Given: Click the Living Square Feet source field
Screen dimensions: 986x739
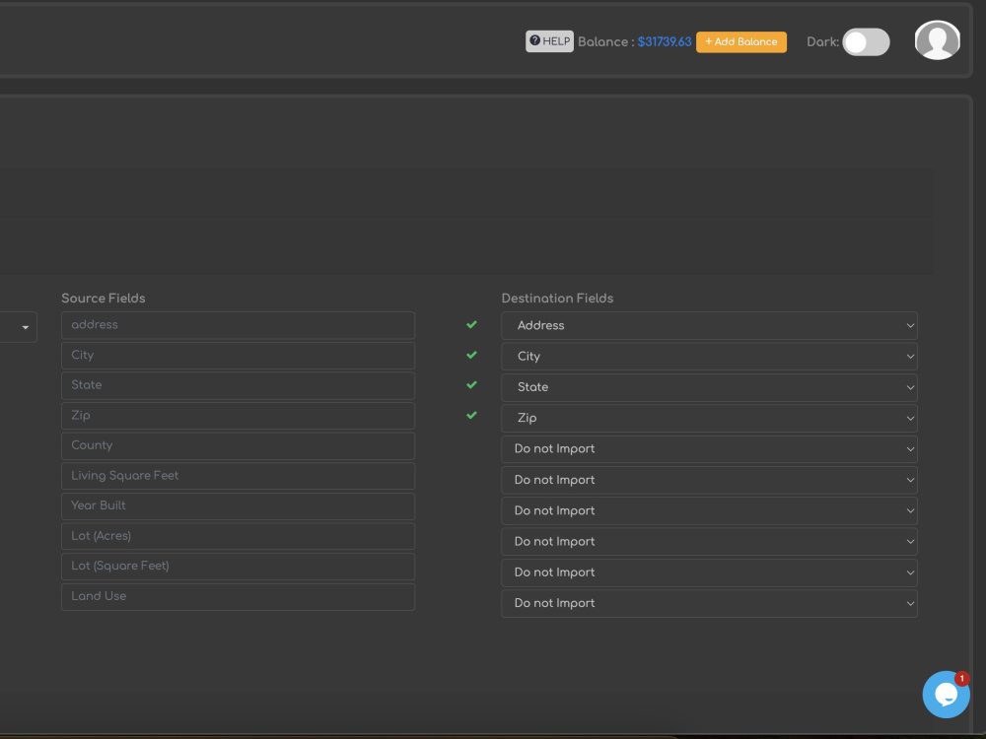Looking at the screenshot, I should [238, 476].
